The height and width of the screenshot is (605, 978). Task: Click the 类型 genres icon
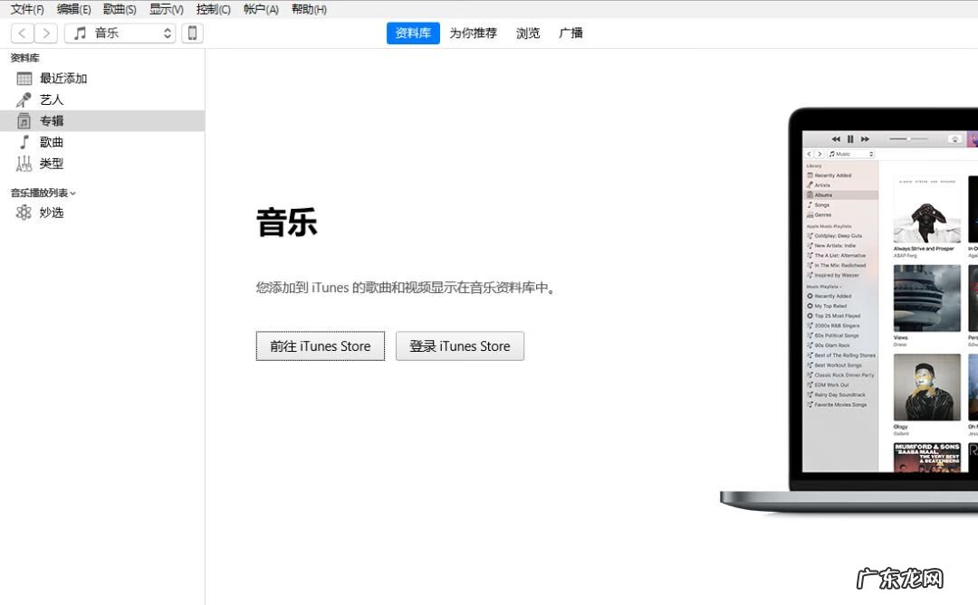tap(24, 164)
